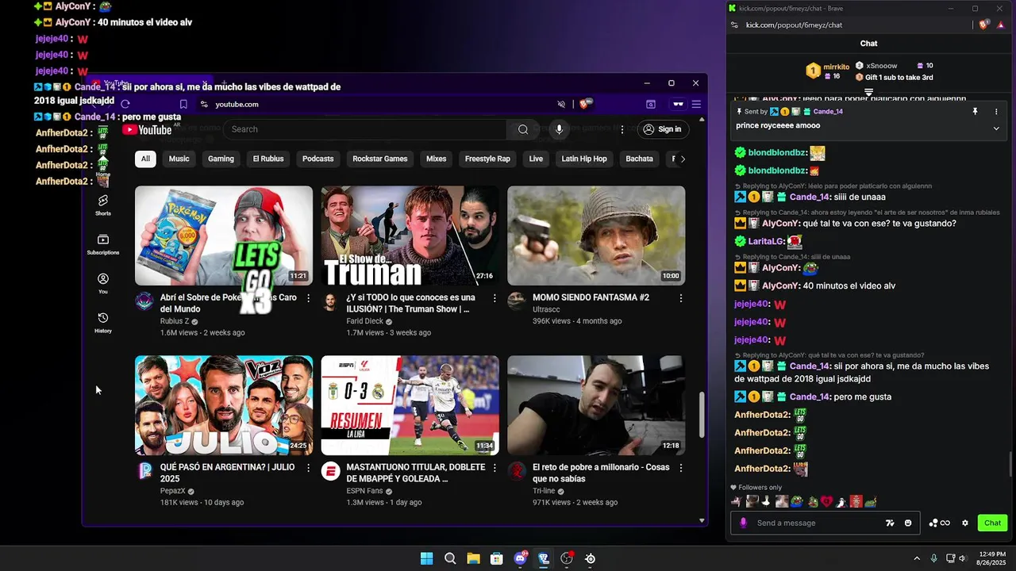Open options for MASTANTUONO TITULAR video
This screenshot has height=571, width=1016.
coord(495,468)
